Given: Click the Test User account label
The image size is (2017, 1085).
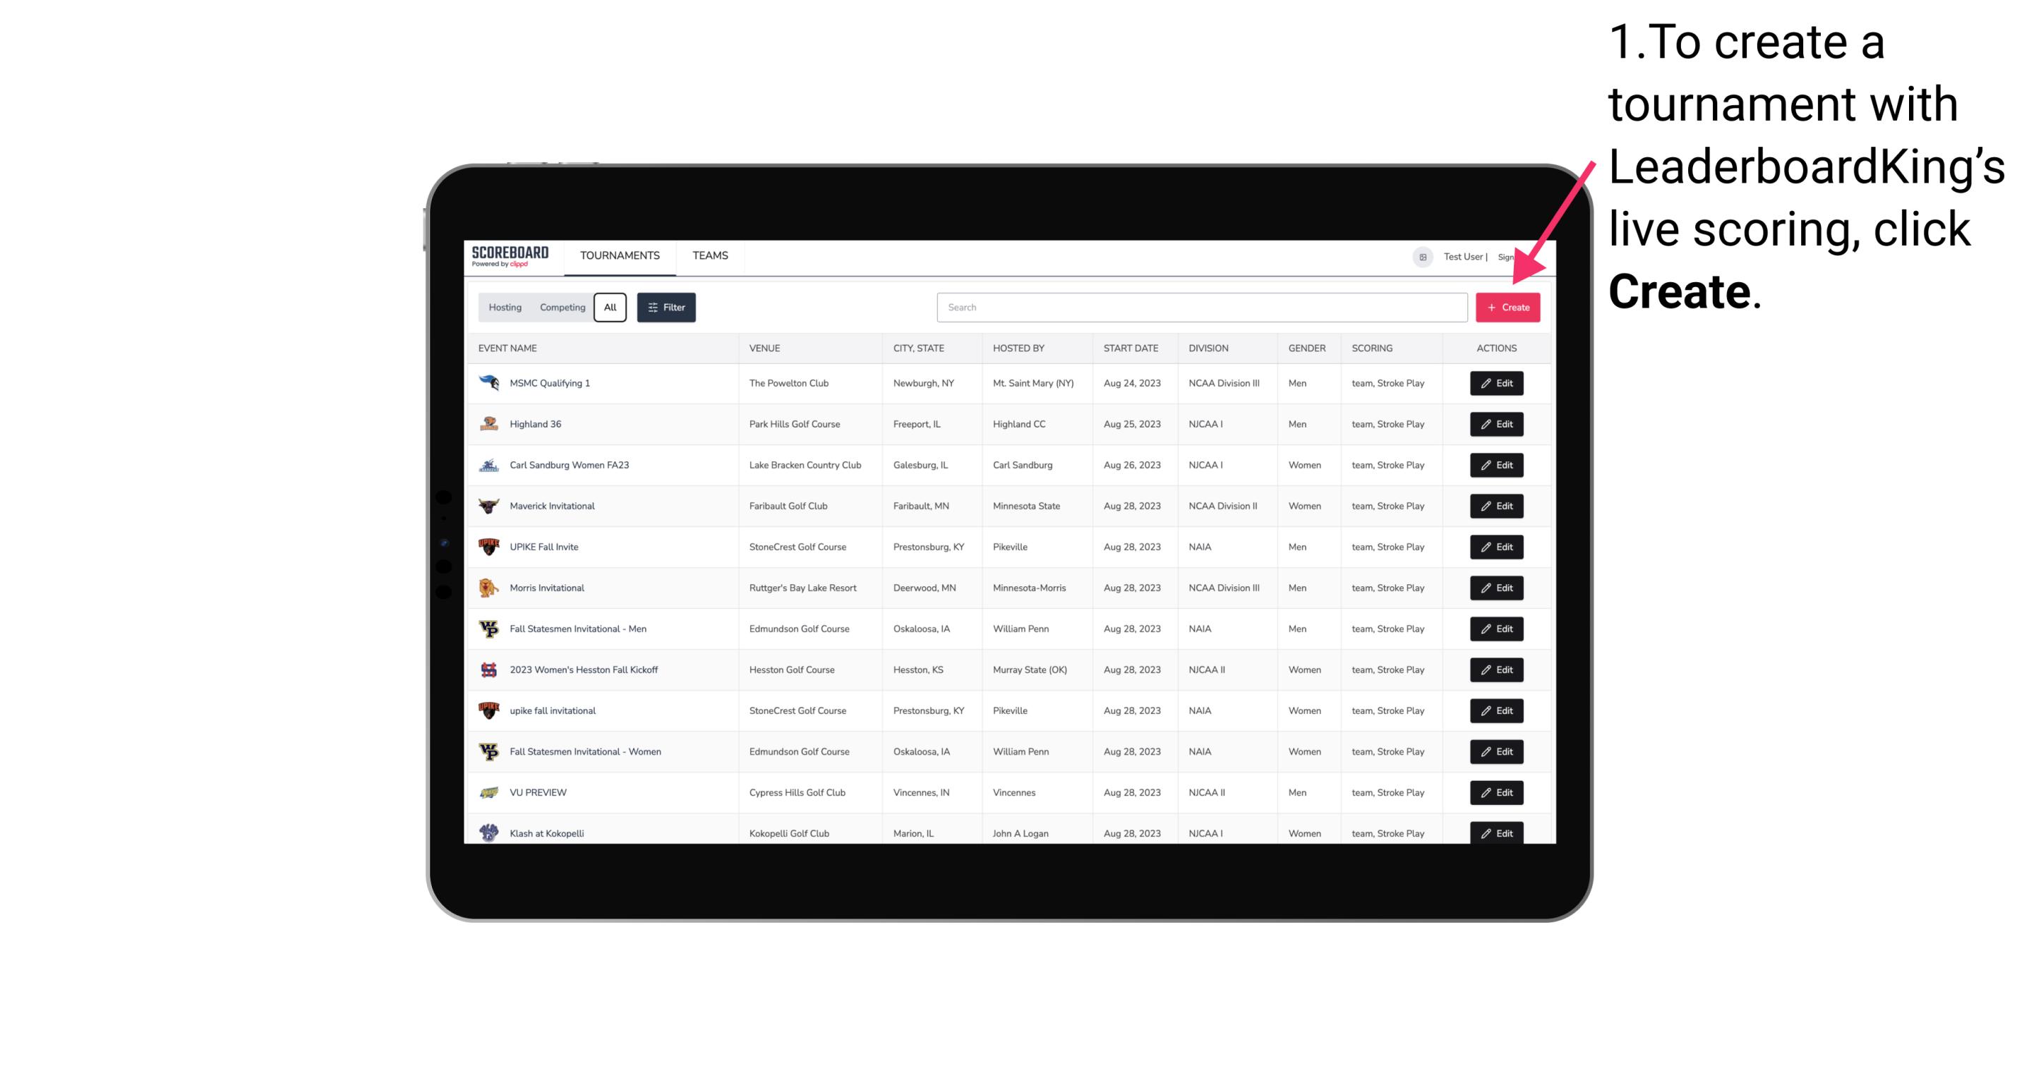Looking at the screenshot, I should click(x=1461, y=255).
